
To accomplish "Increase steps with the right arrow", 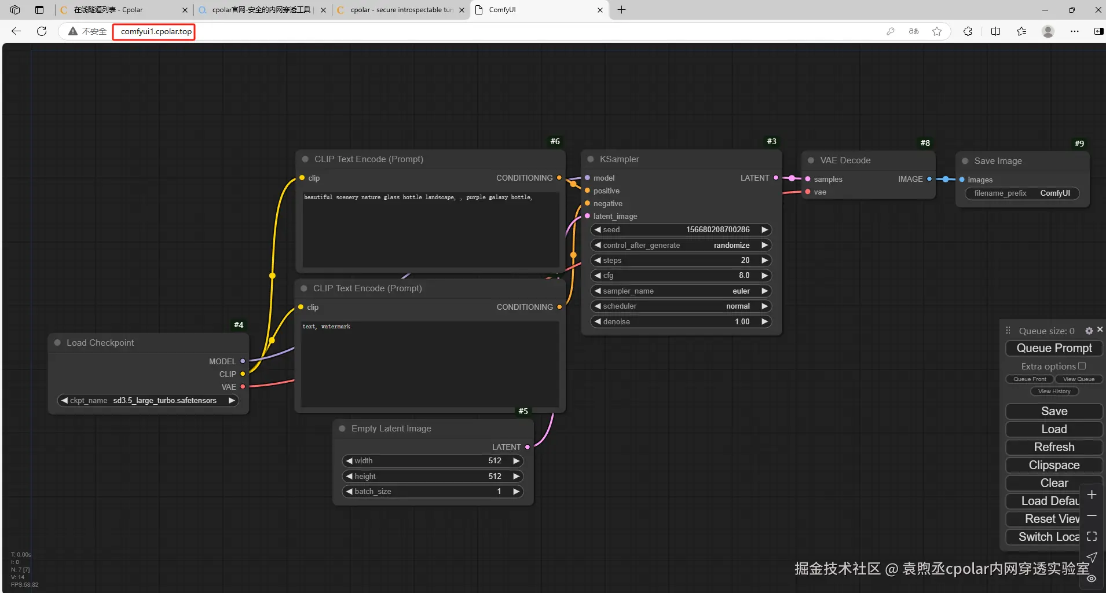I will [x=765, y=261].
